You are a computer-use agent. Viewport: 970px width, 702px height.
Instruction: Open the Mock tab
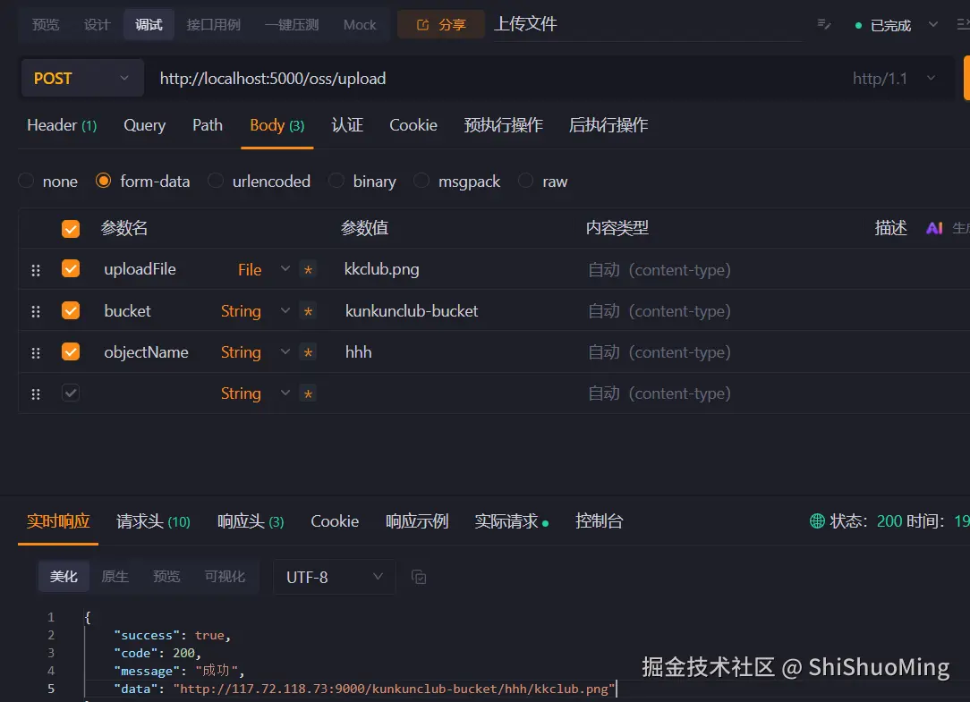[x=360, y=25]
